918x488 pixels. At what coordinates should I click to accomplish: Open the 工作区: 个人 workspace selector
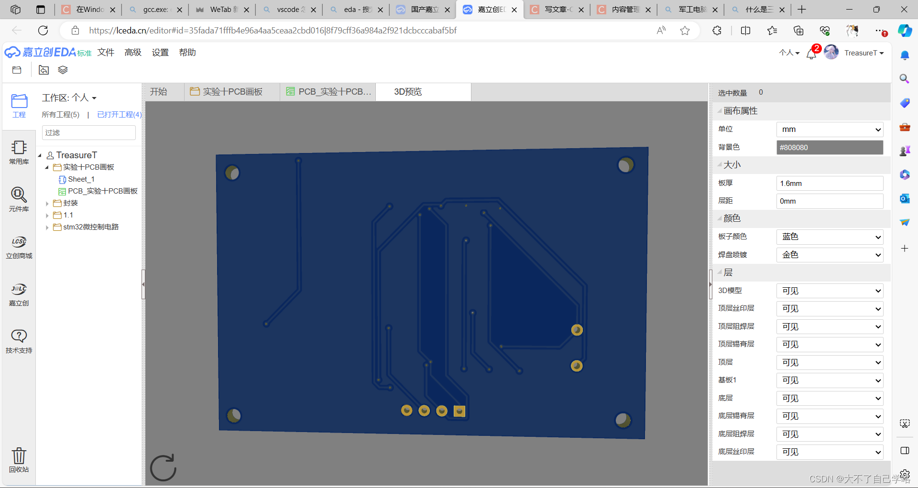coord(69,98)
